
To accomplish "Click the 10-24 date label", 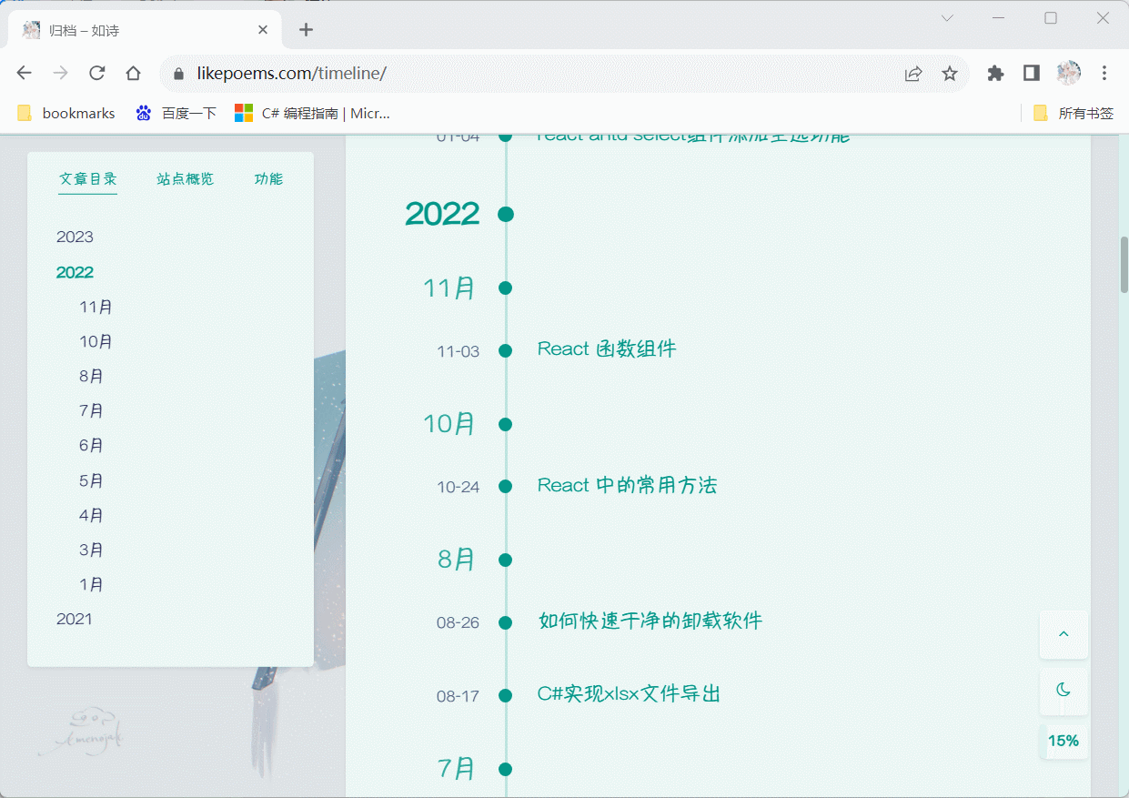I will (458, 488).
